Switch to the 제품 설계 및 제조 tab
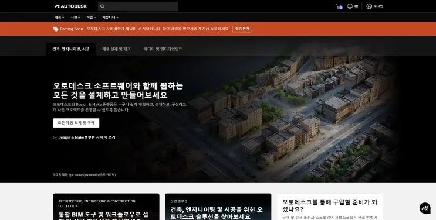Viewport: 436px width, 220px height. pyautogui.click(x=116, y=49)
